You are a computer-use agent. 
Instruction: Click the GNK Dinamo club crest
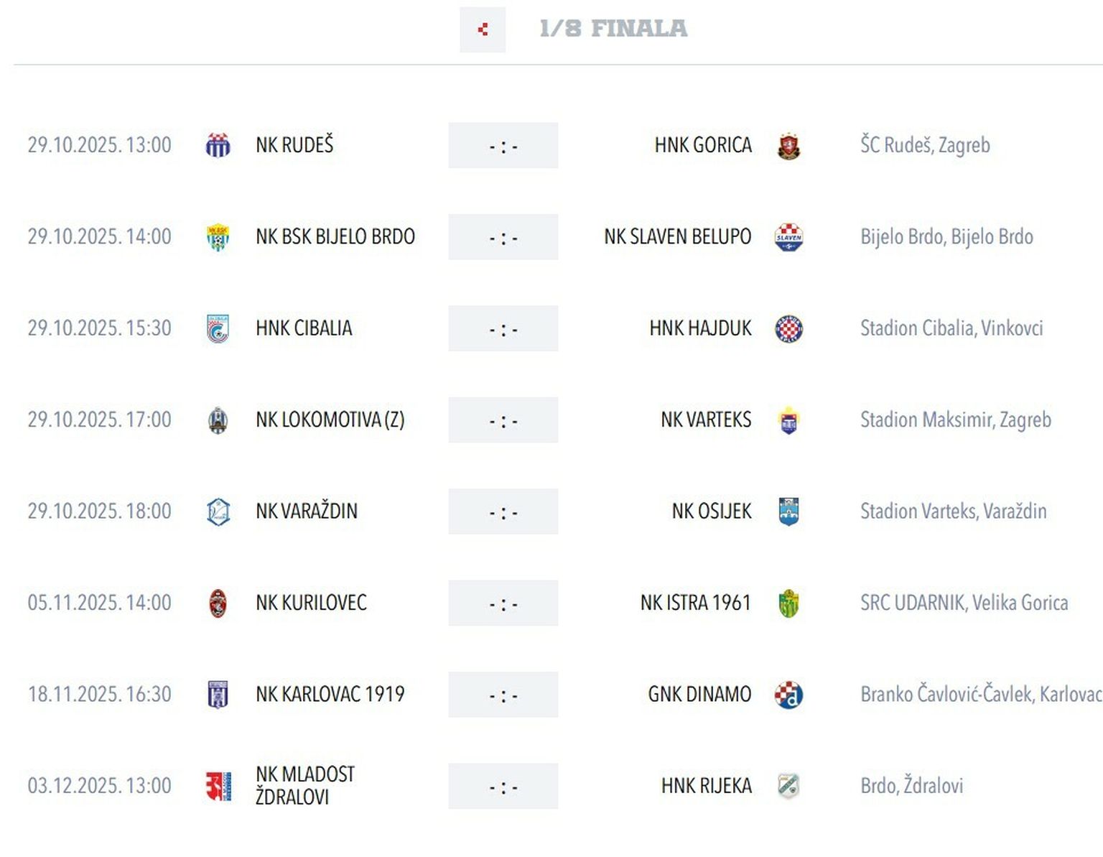click(x=788, y=695)
